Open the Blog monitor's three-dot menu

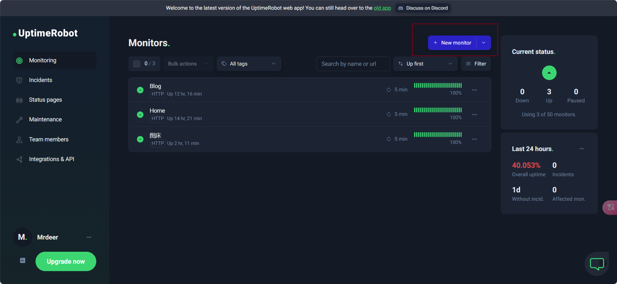(x=474, y=90)
